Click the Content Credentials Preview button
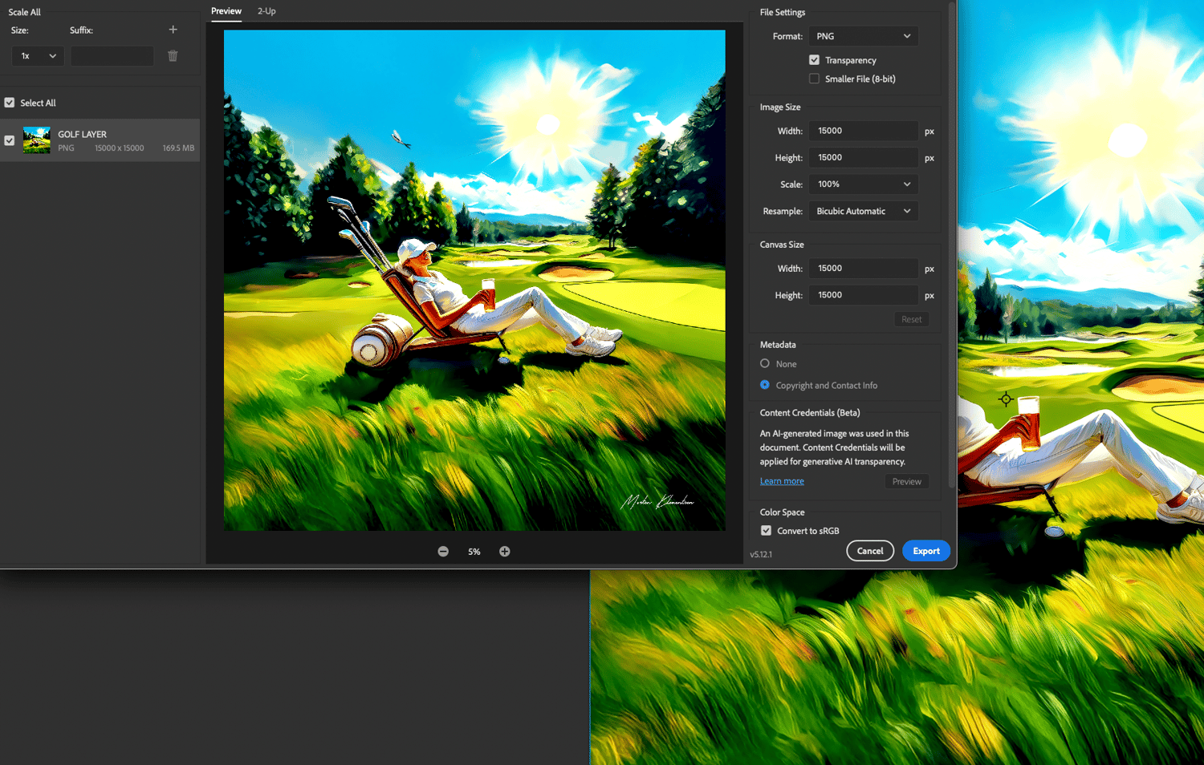1204x765 pixels. (907, 481)
